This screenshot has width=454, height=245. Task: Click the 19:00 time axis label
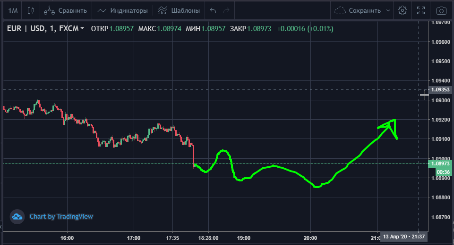244,238
